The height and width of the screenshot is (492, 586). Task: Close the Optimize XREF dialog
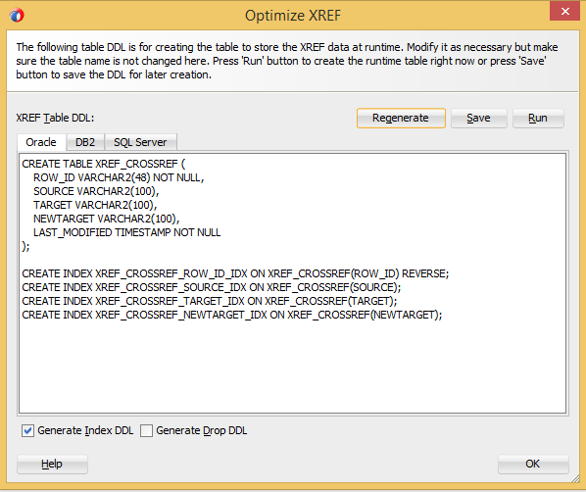click(564, 11)
